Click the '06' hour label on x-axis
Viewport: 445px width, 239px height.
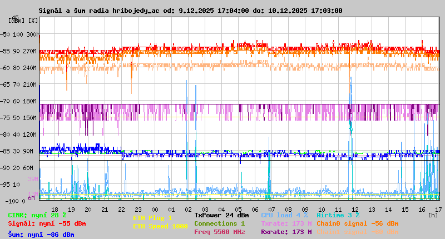pyautogui.click(x=255, y=210)
